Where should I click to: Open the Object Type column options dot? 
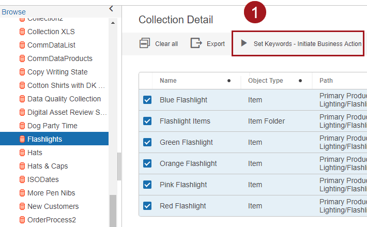300,81
